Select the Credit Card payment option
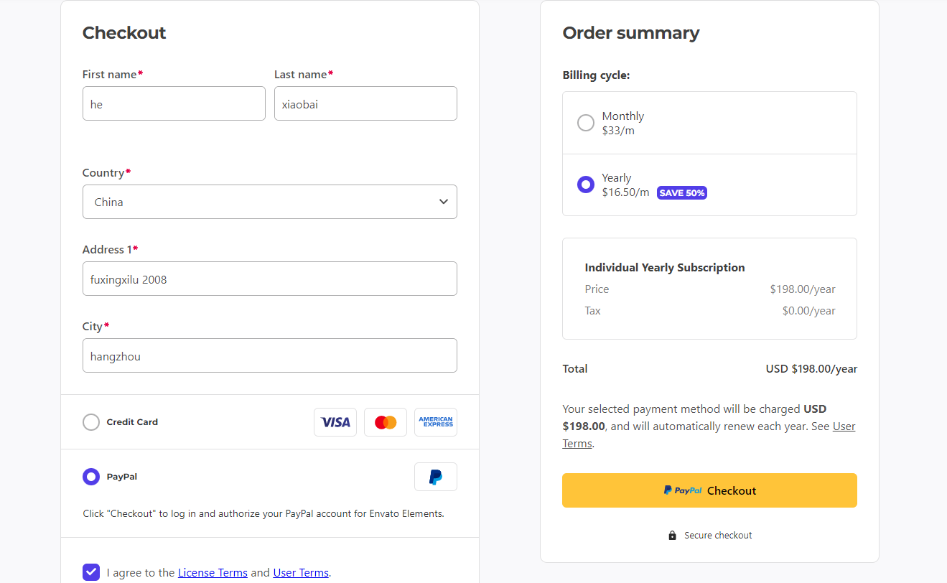This screenshot has height=583, width=947. [91, 422]
